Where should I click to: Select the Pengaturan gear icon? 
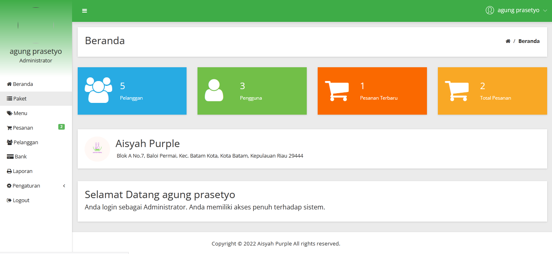pos(8,186)
